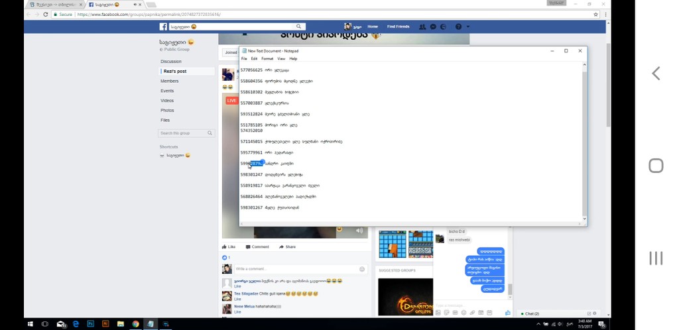This screenshot has width=679, height=330.
Task: Click the LIVE badge on the video
Action: click(x=231, y=100)
